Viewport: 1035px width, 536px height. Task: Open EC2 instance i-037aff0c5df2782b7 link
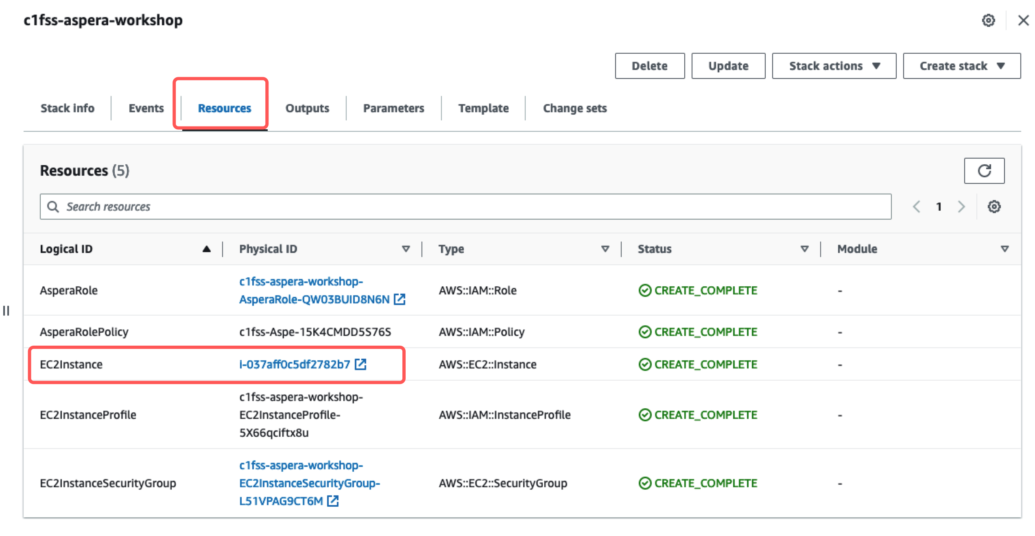point(295,364)
